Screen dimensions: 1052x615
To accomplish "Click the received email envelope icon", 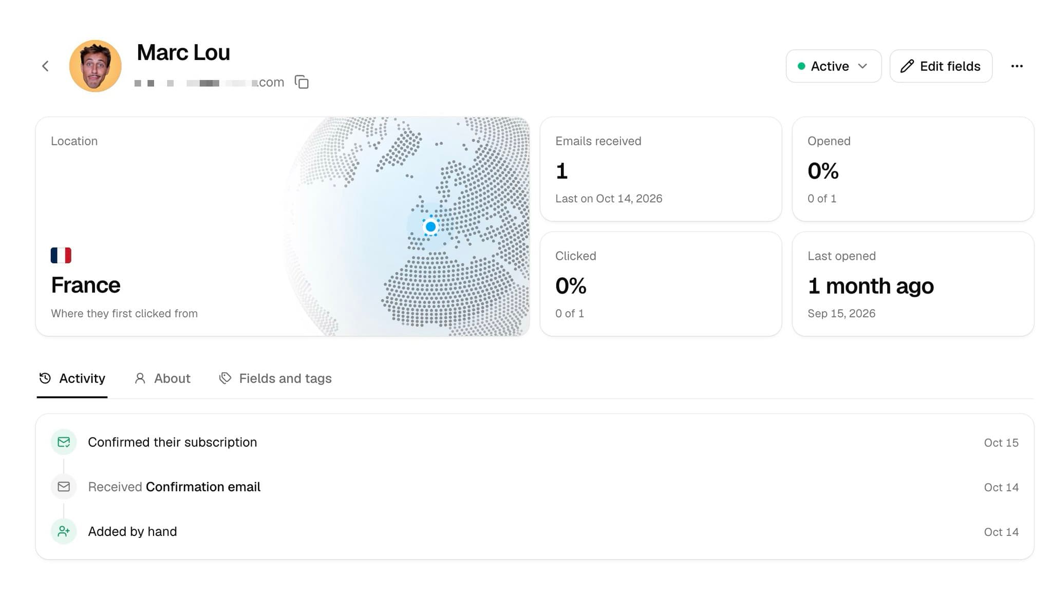I will [x=64, y=487].
